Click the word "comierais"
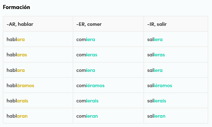 (x=88, y=101)
